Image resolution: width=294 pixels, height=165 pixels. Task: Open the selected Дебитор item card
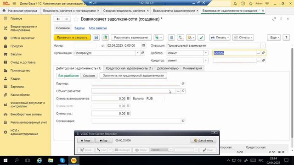pos(263,53)
